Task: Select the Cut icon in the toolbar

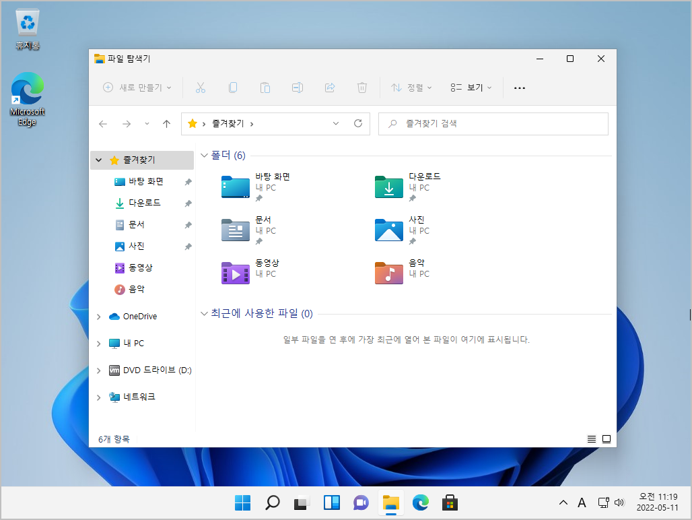Action: tap(200, 88)
